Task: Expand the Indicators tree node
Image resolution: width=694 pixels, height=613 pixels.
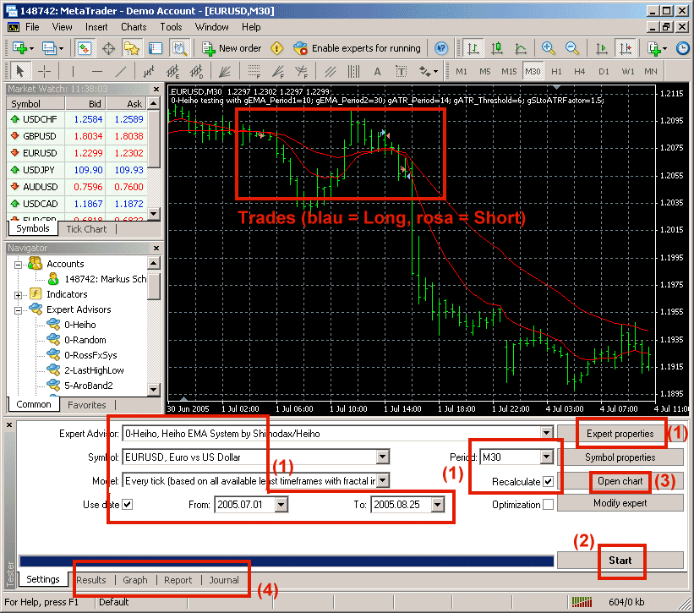Action: [19, 294]
